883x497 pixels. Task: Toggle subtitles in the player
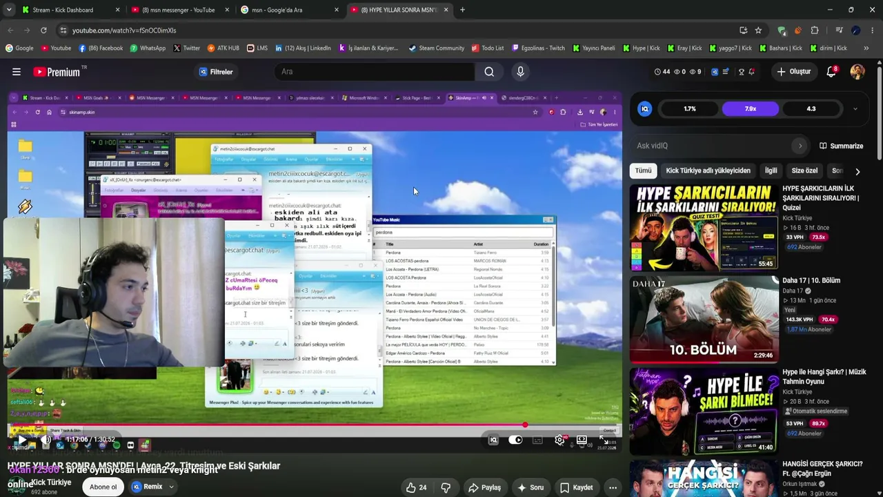(537, 440)
